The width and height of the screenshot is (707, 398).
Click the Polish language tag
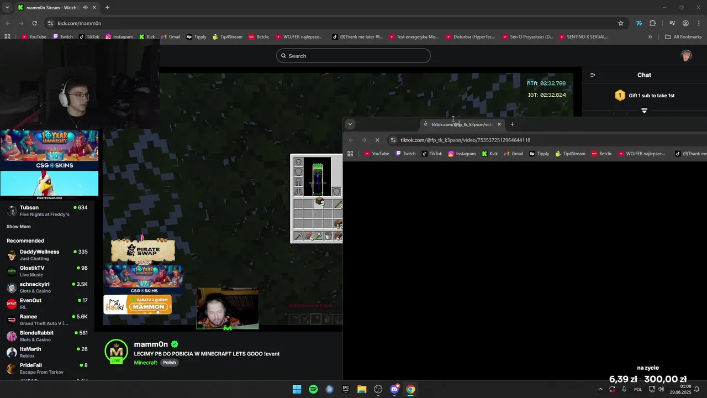pyautogui.click(x=169, y=363)
